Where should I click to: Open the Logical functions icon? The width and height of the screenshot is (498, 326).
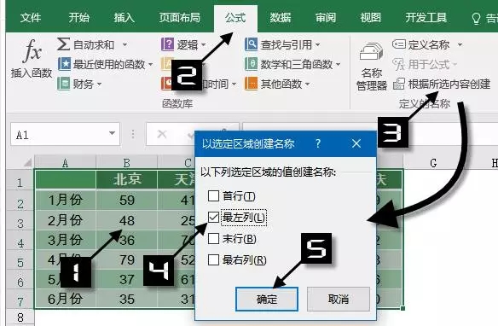tap(167, 44)
